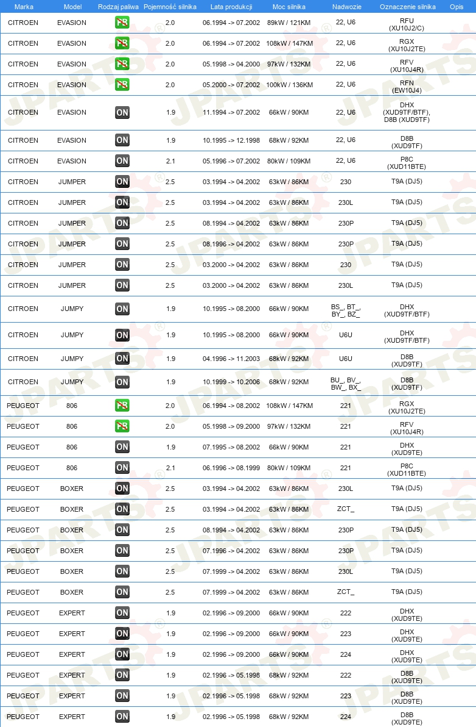Click the Nadwozie column header
Screen dimensions: 476x727
[346, 7]
